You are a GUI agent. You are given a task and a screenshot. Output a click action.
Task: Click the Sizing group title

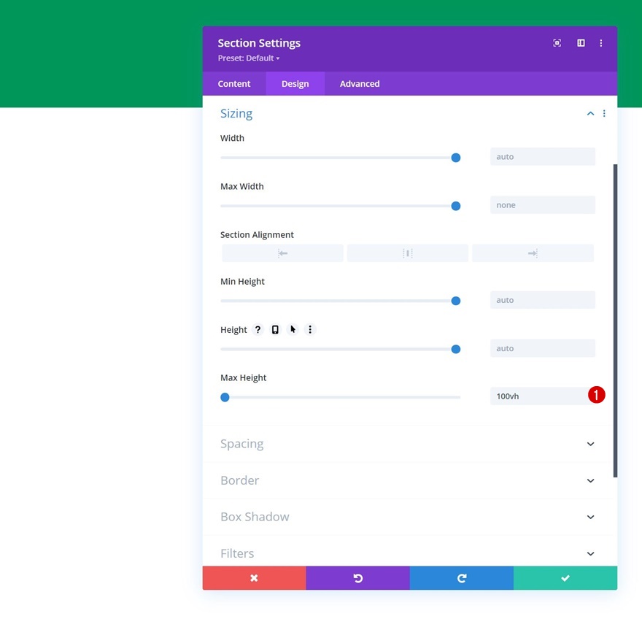(236, 113)
